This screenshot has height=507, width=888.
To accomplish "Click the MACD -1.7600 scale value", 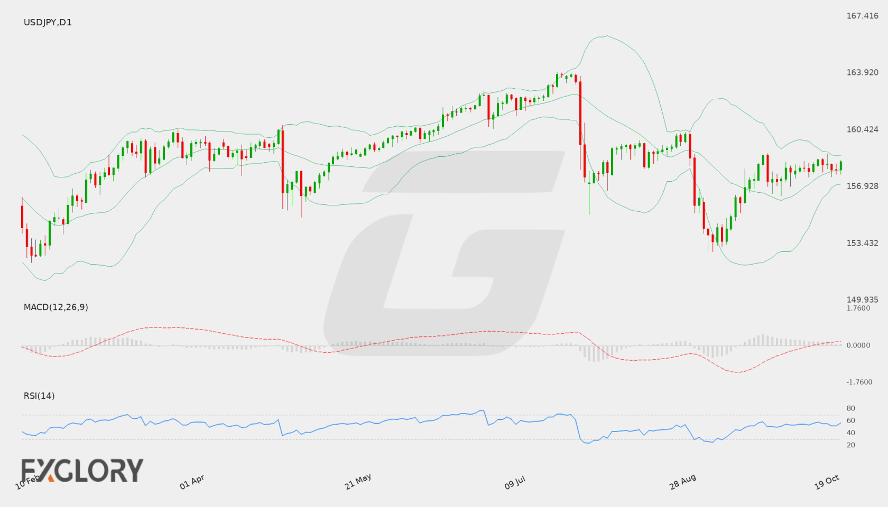I will [859, 382].
